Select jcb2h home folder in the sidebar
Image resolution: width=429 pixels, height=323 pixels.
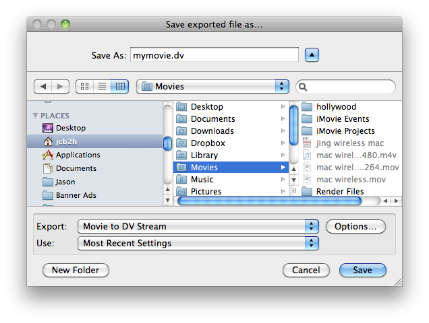pyautogui.click(x=94, y=141)
